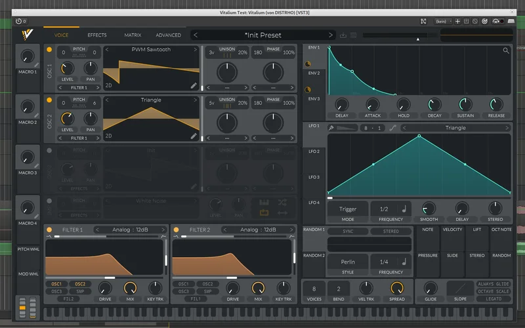Open the Filter 2 Analog 12dB type selector

258,230
